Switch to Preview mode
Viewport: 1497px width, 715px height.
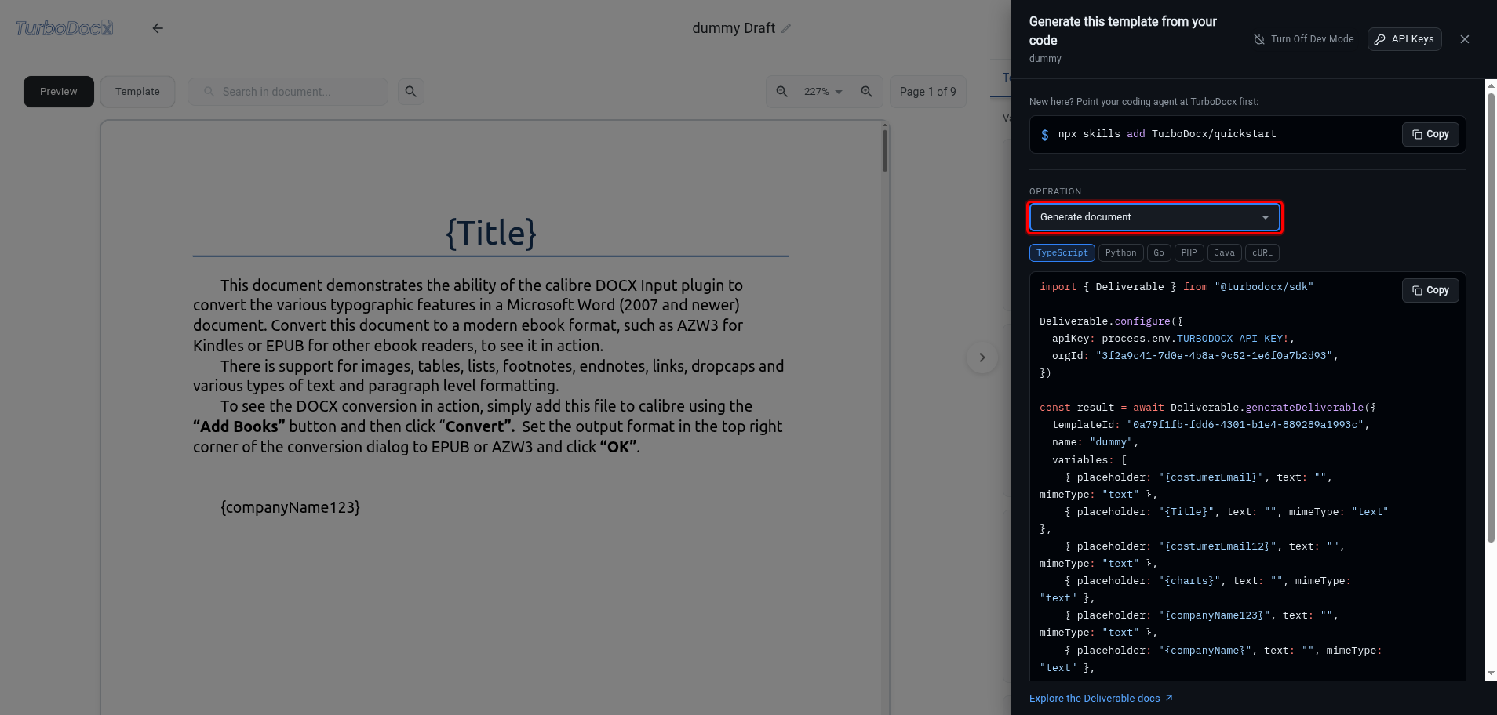pyautogui.click(x=59, y=92)
